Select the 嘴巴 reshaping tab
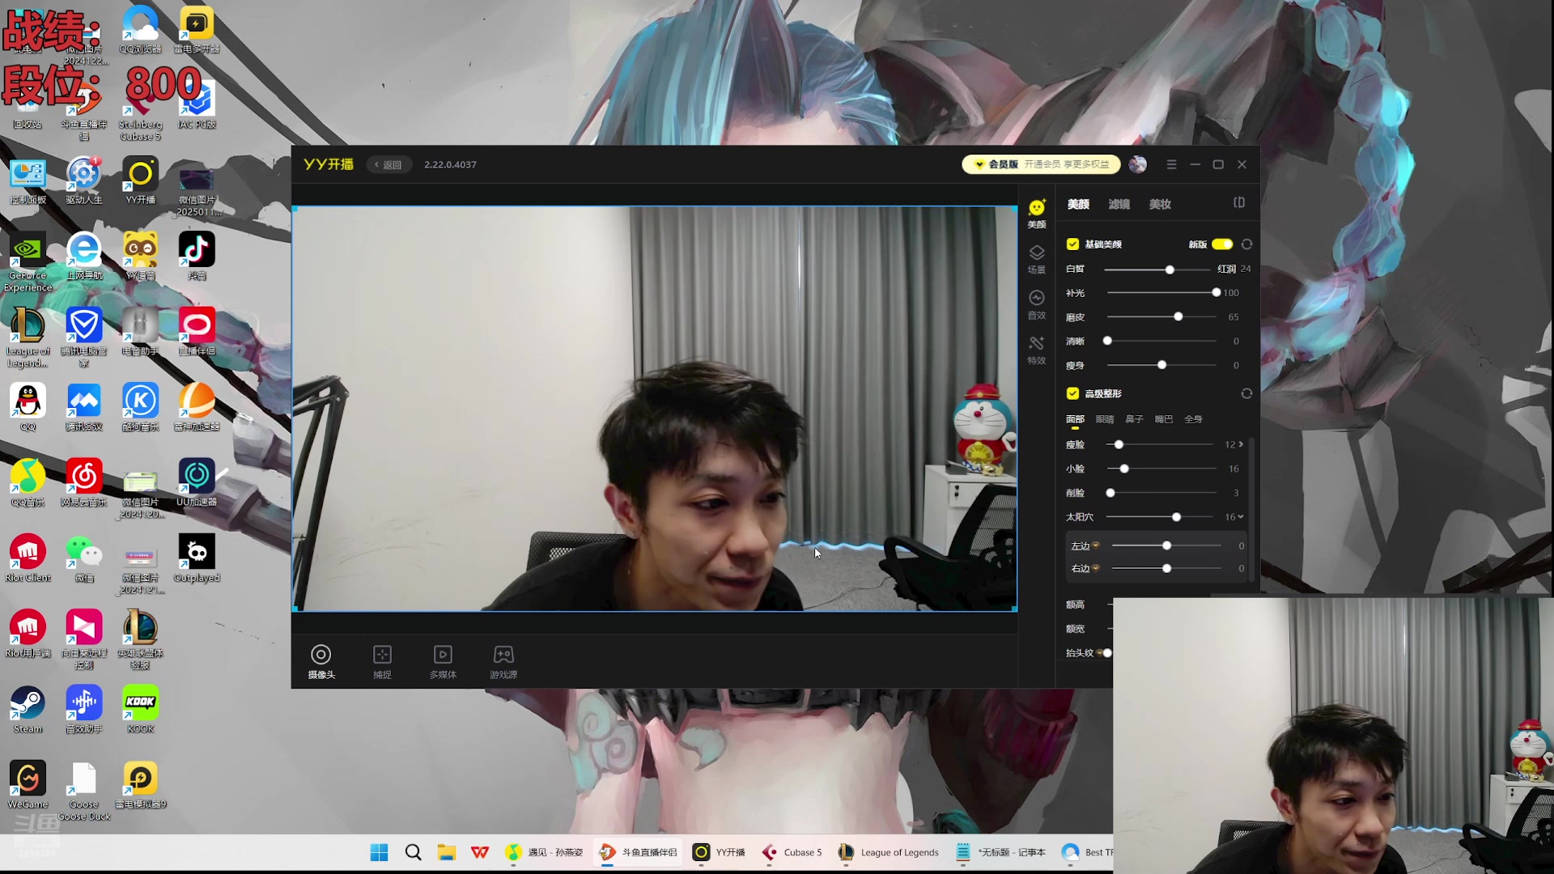 pos(1164,419)
